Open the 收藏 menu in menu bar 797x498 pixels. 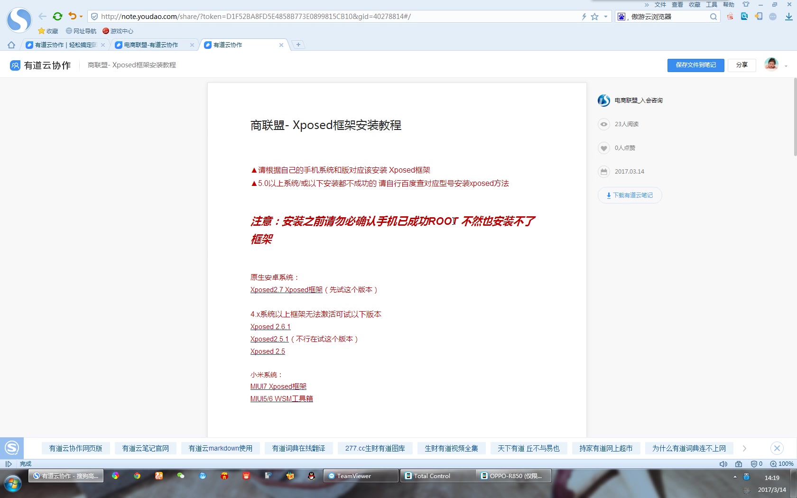point(695,5)
